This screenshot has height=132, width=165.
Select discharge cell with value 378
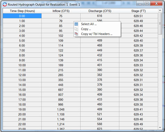100,80
